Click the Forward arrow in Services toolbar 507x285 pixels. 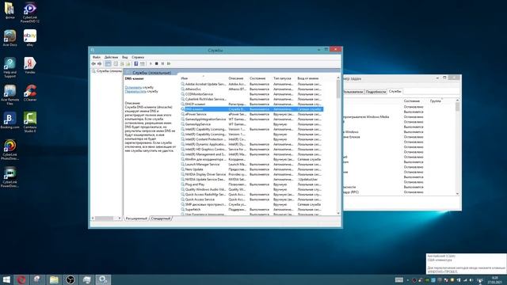tap(99, 63)
